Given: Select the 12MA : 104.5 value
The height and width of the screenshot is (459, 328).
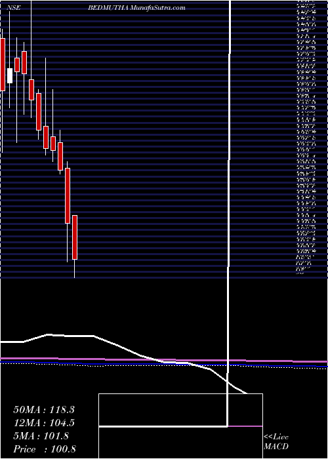Looking at the screenshot, I should click(44, 423).
